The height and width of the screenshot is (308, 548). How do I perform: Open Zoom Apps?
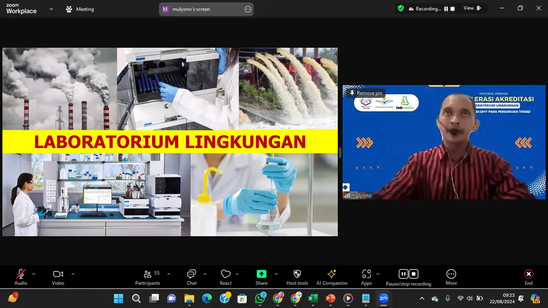tap(366, 277)
